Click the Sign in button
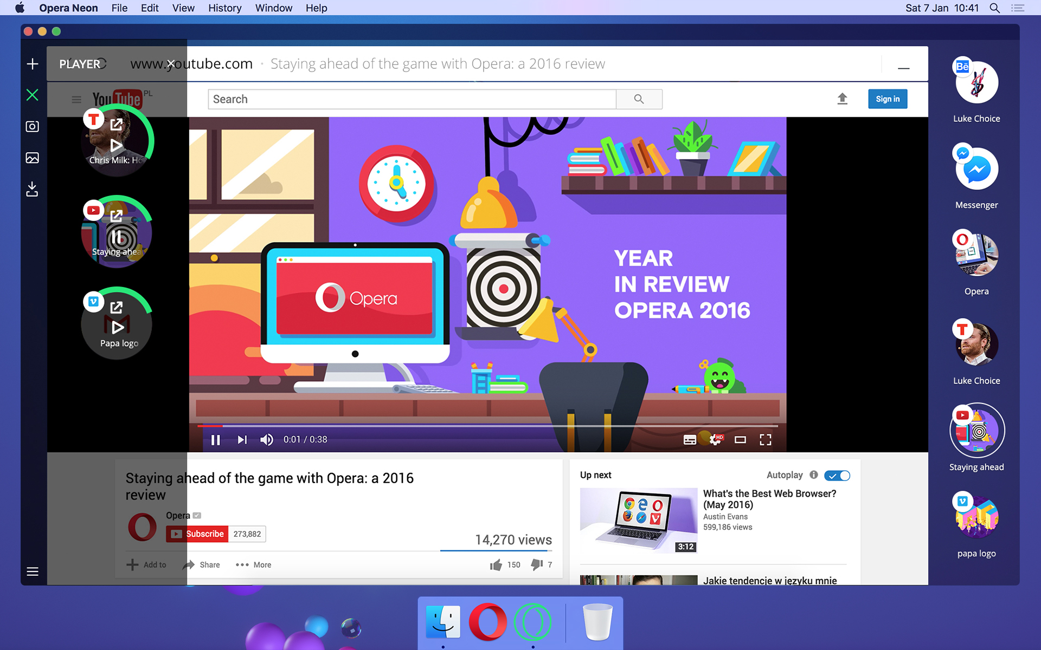The image size is (1041, 650). pyautogui.click(x=887, y=99)
